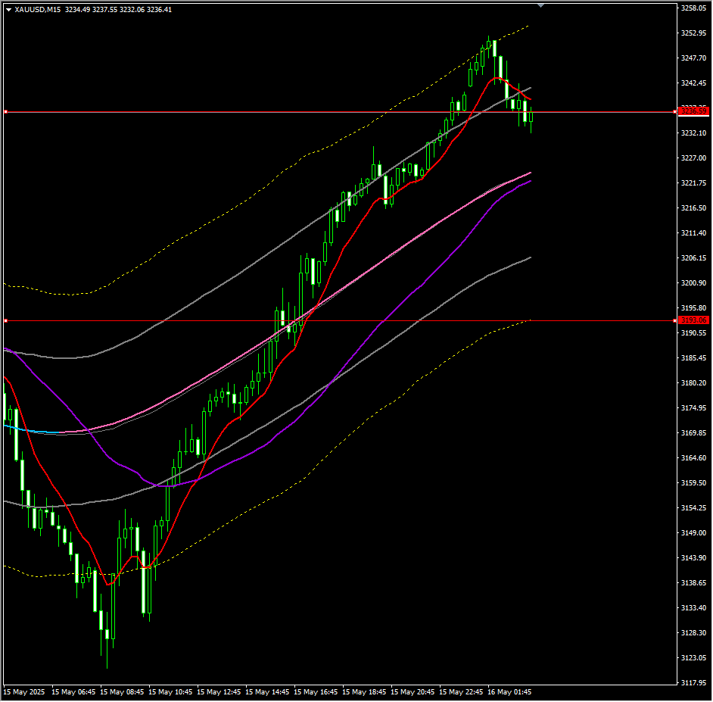Click the 3174.95 price scale label
Image resolution: width=713 pixels, height=702 pixels.
point(693,408)
